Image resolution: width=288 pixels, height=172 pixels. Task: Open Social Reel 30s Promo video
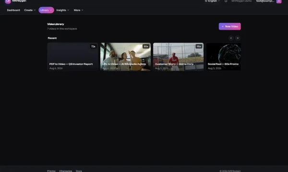223,57
